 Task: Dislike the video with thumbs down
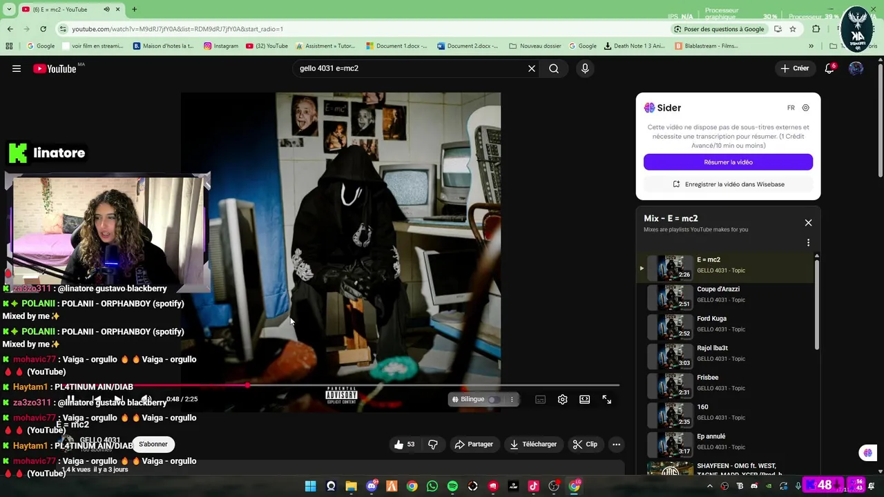pyautogui.click(x=433, y=445)
